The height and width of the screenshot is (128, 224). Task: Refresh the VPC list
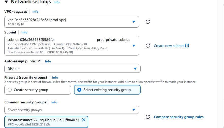tap(147, 22)
